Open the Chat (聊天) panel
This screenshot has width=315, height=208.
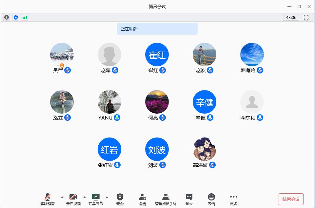click(189, 199)
